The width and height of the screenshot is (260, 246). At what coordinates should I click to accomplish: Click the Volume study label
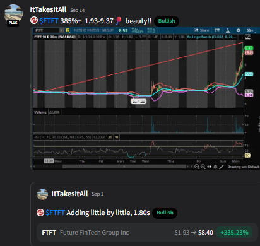pos(40,112)
